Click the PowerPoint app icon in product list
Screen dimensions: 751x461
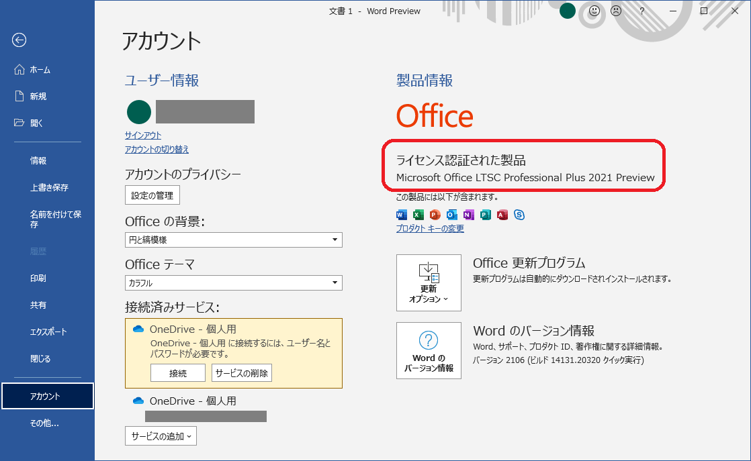pyautogui.click(x=435, y=215)
